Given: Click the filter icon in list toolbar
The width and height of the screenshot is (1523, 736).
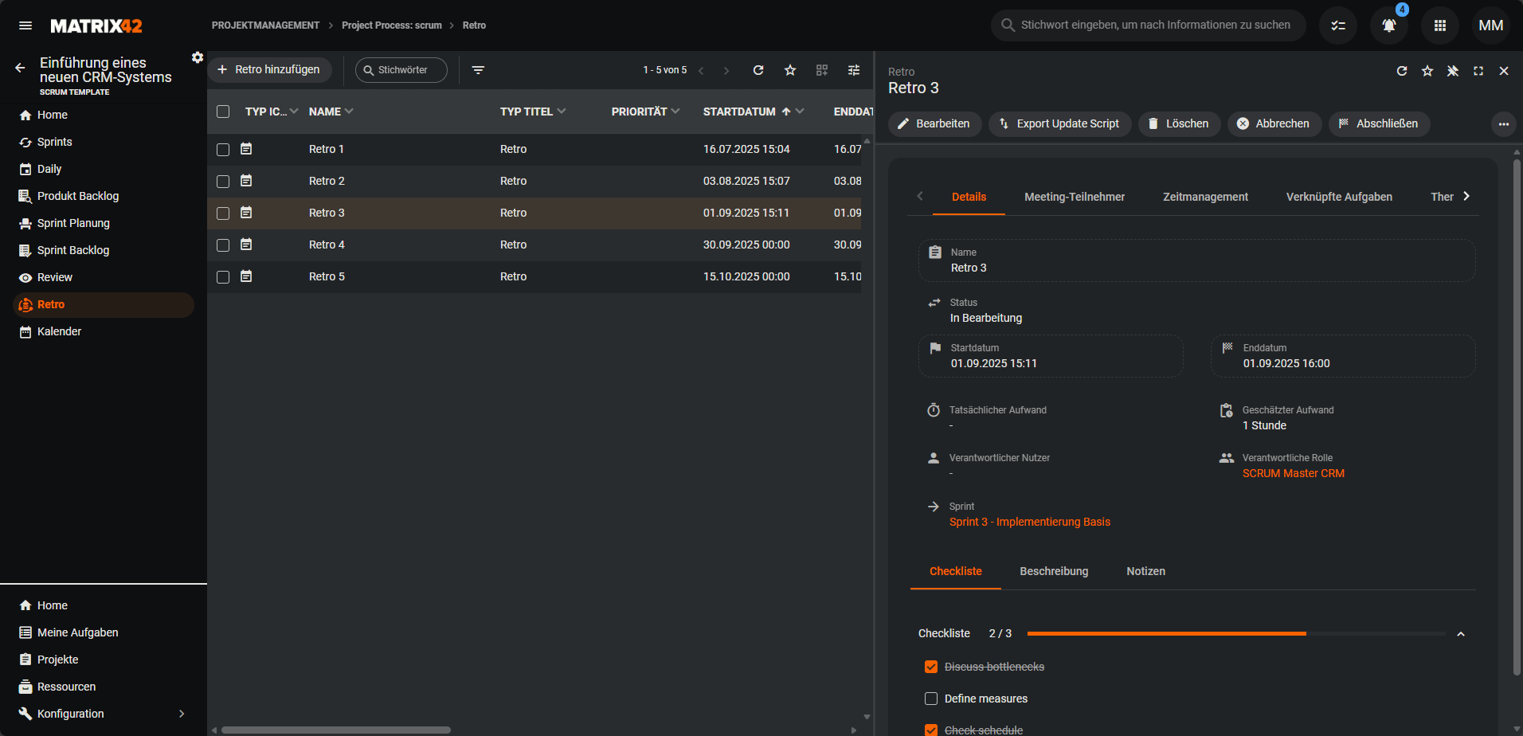Looking at the screenshot, I should click(478, 70).
